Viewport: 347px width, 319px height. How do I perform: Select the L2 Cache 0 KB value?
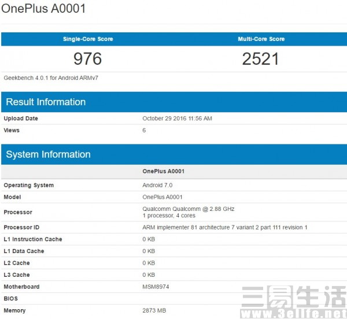click(149, 263)
